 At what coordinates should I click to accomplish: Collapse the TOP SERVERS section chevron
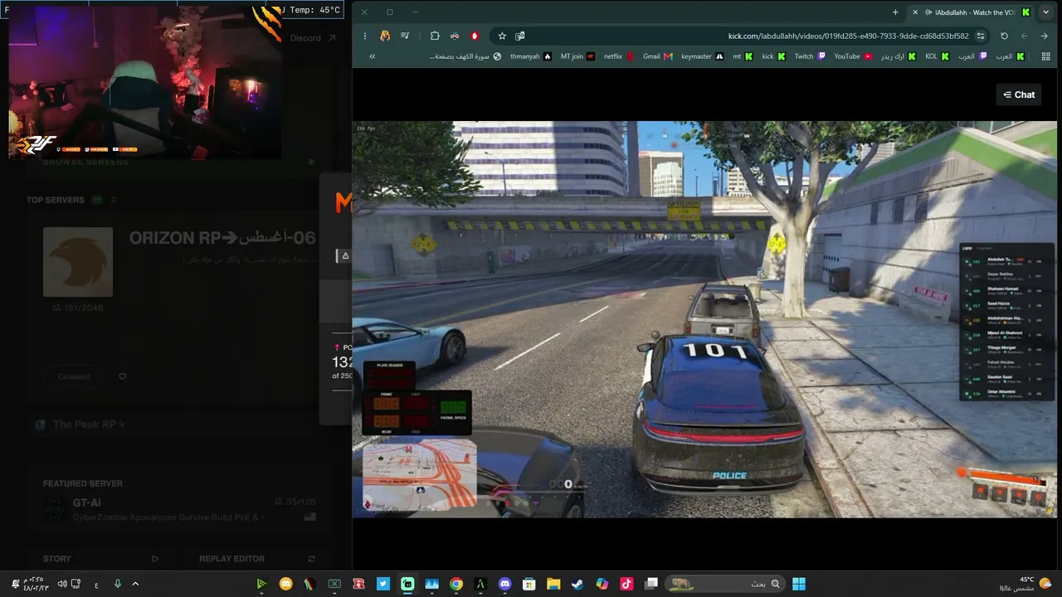click(114, 200)
